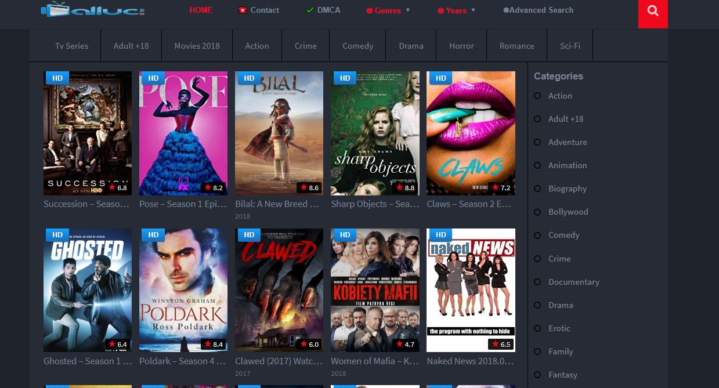Screen dimensions: 719x388
Task: Open the Naked News 2018 title link
Action: [470, 361]
